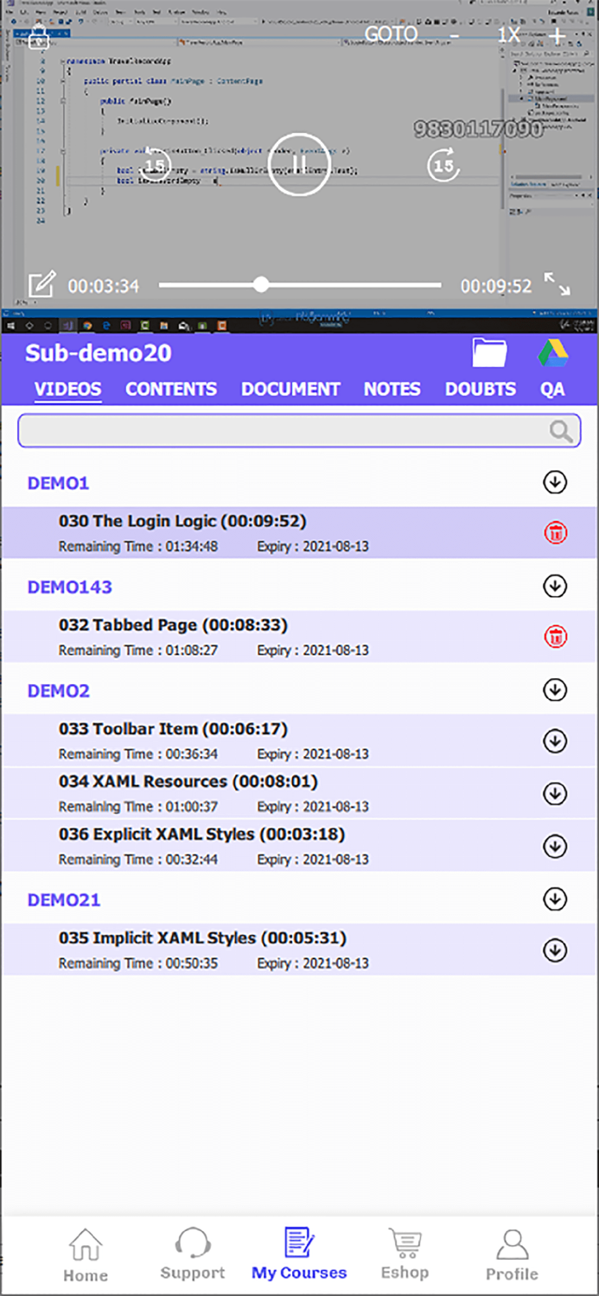The width and height of the screenshot is (599, 1296).
Task: Pause the playing video
Action: [299, 164]
